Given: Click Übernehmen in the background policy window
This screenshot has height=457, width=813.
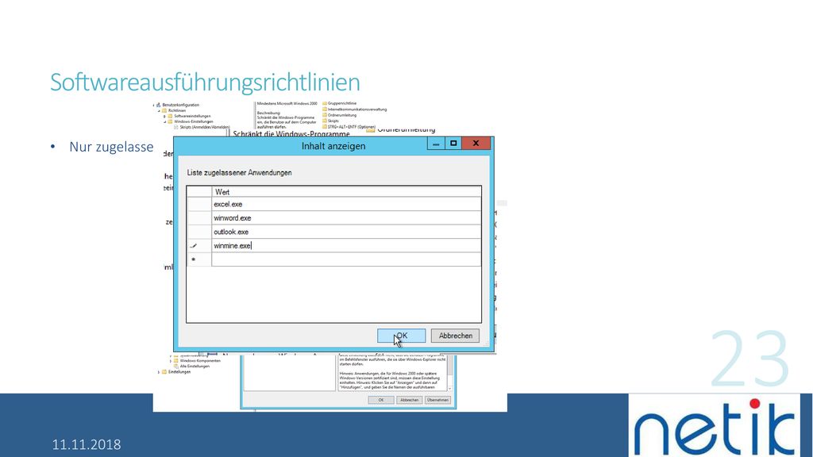Looking at the screenshot, I should click(437, 400).
